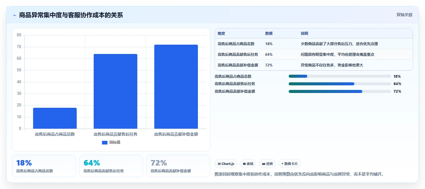Click x-axis label 高售后商品贡献补偿金额

point(176,134)
